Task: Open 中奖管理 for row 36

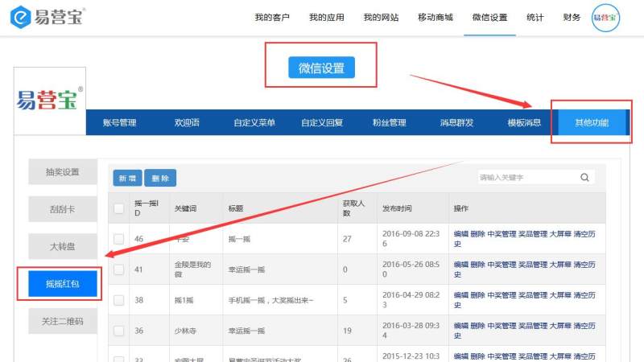Action: tap(502, 326)
